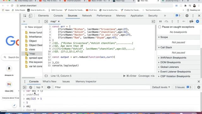Clear the console icon
Screen dimensions: 202x114
click(31, 87)
